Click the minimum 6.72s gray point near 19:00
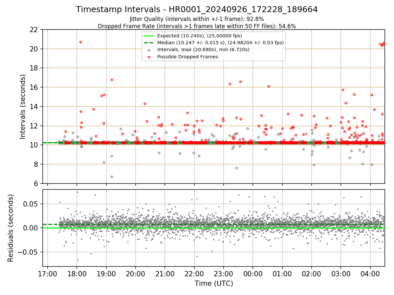394x295 pixels. click(112, 177)
